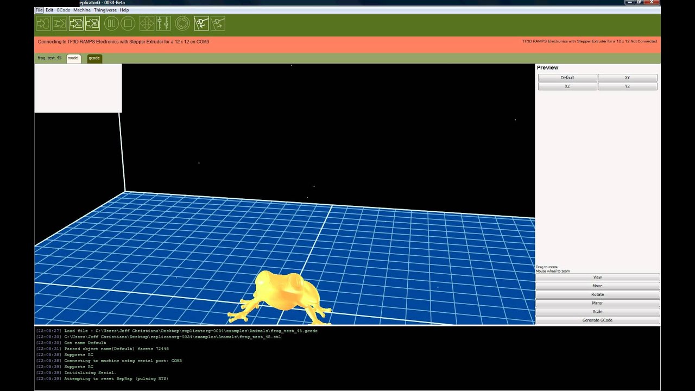Set preview to YZ view
The image size is (695, 391).
pos(627,86)
